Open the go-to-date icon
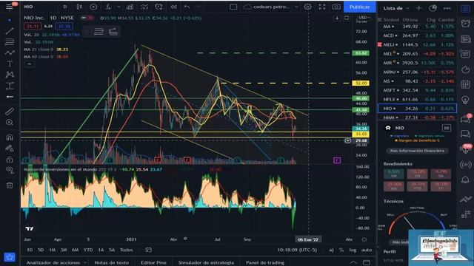The image size is (474, 266). (148, 250)
